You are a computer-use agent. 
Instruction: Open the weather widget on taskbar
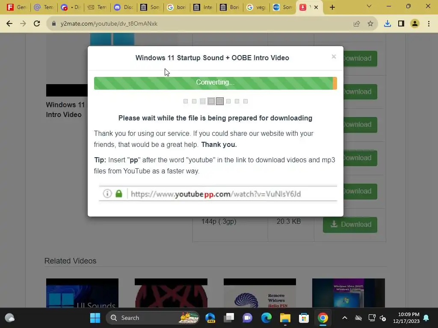[10, 318]
